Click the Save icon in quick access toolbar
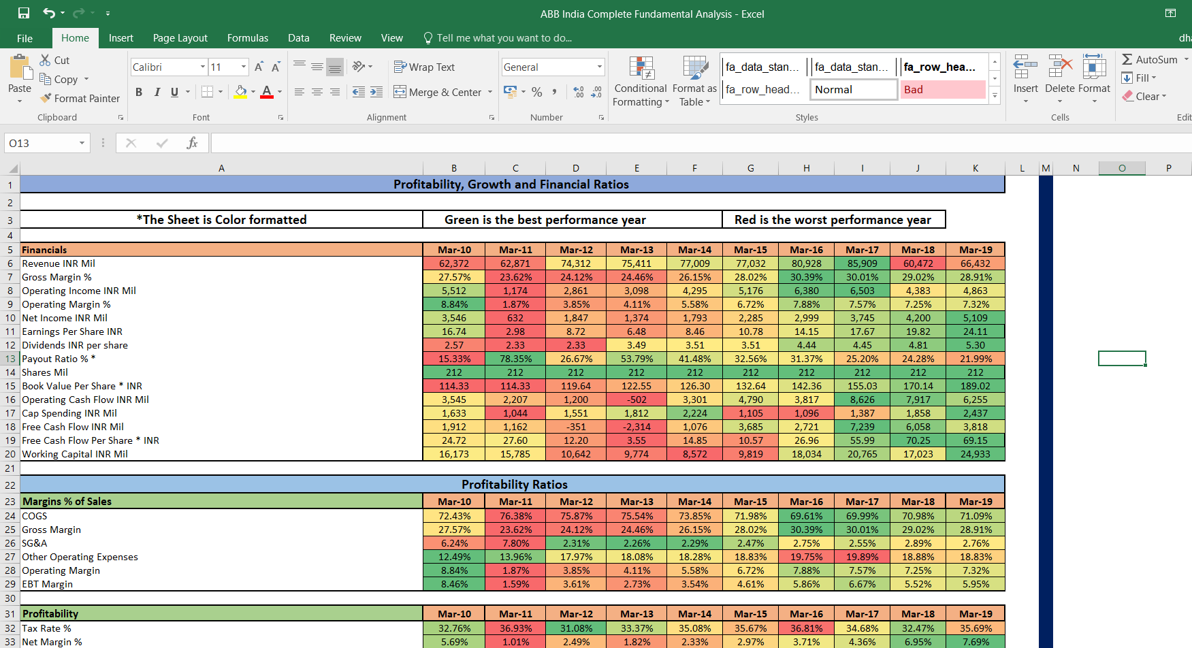 24,13
